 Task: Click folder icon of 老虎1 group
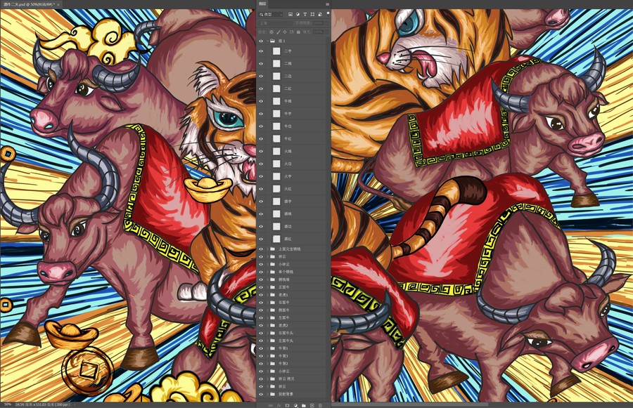pos(272,295)
